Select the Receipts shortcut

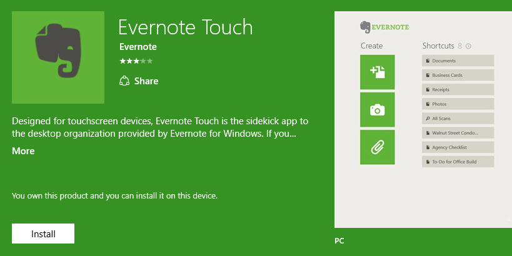pos(458,89)
